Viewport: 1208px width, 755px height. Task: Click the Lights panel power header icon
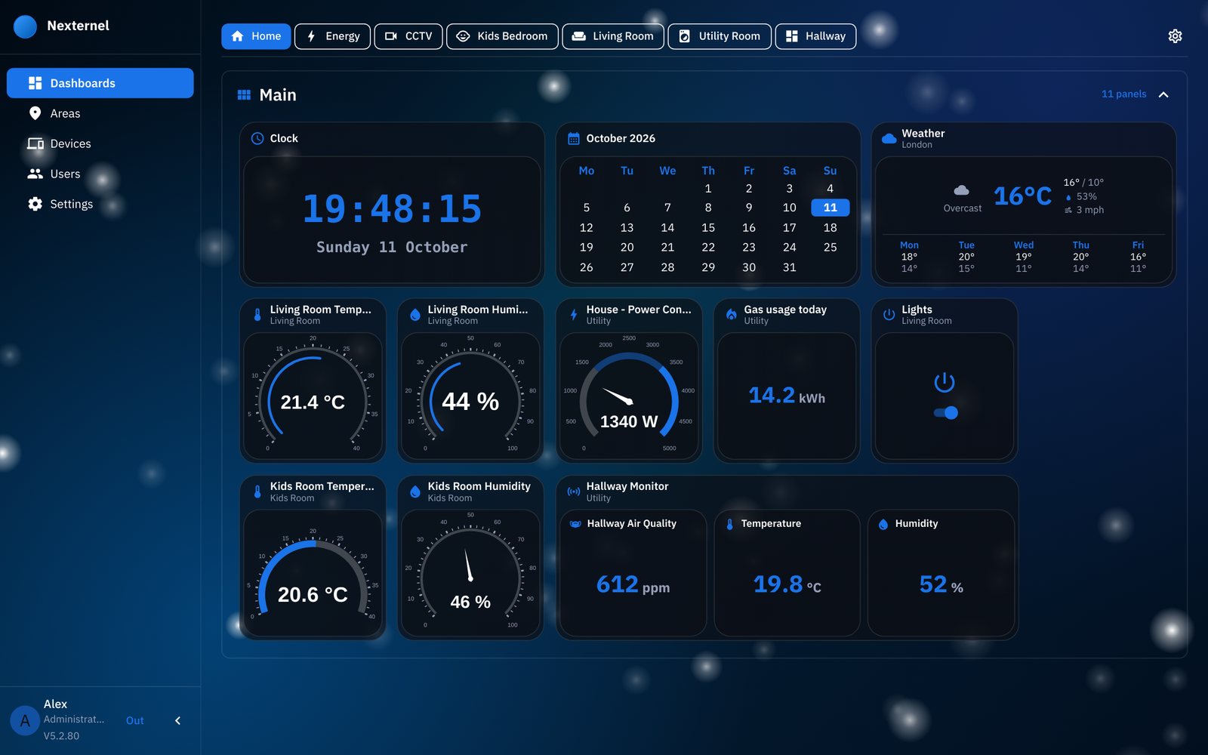tap(889, 315)
